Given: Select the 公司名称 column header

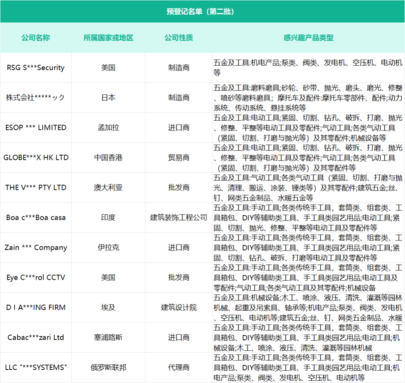Looking at the screenshot, I should point(35,38).
